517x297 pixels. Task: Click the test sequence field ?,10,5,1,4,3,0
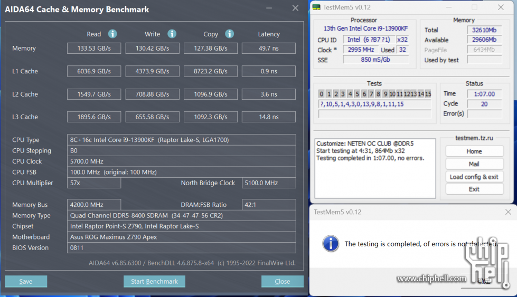tap(374, 104)
